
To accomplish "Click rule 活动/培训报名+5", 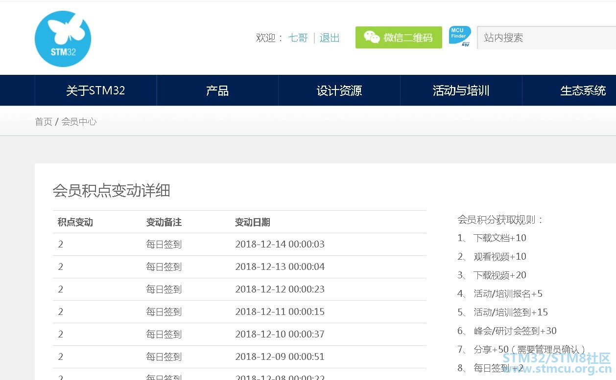I will [x=508, y=294].
